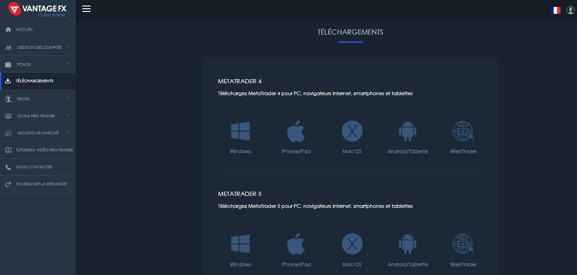Open Gestion des Comptes menu label
577x275 pixels.
(39, 47)
